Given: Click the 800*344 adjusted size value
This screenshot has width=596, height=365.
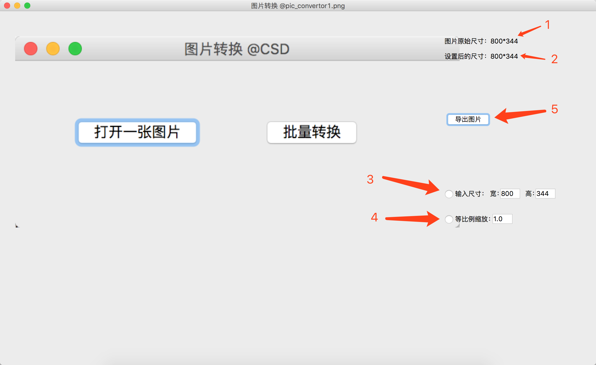Looking at the screenshot, I should pos(504,56).
